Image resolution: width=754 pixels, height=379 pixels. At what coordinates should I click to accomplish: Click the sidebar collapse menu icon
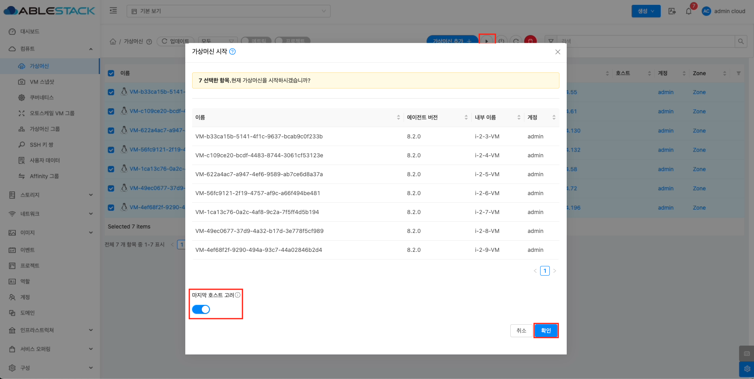point(113,11)
